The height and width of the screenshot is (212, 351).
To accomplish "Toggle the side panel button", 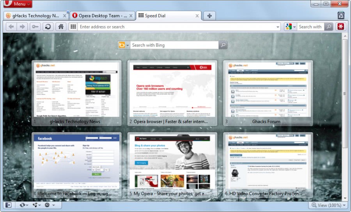I will [8, 205].
